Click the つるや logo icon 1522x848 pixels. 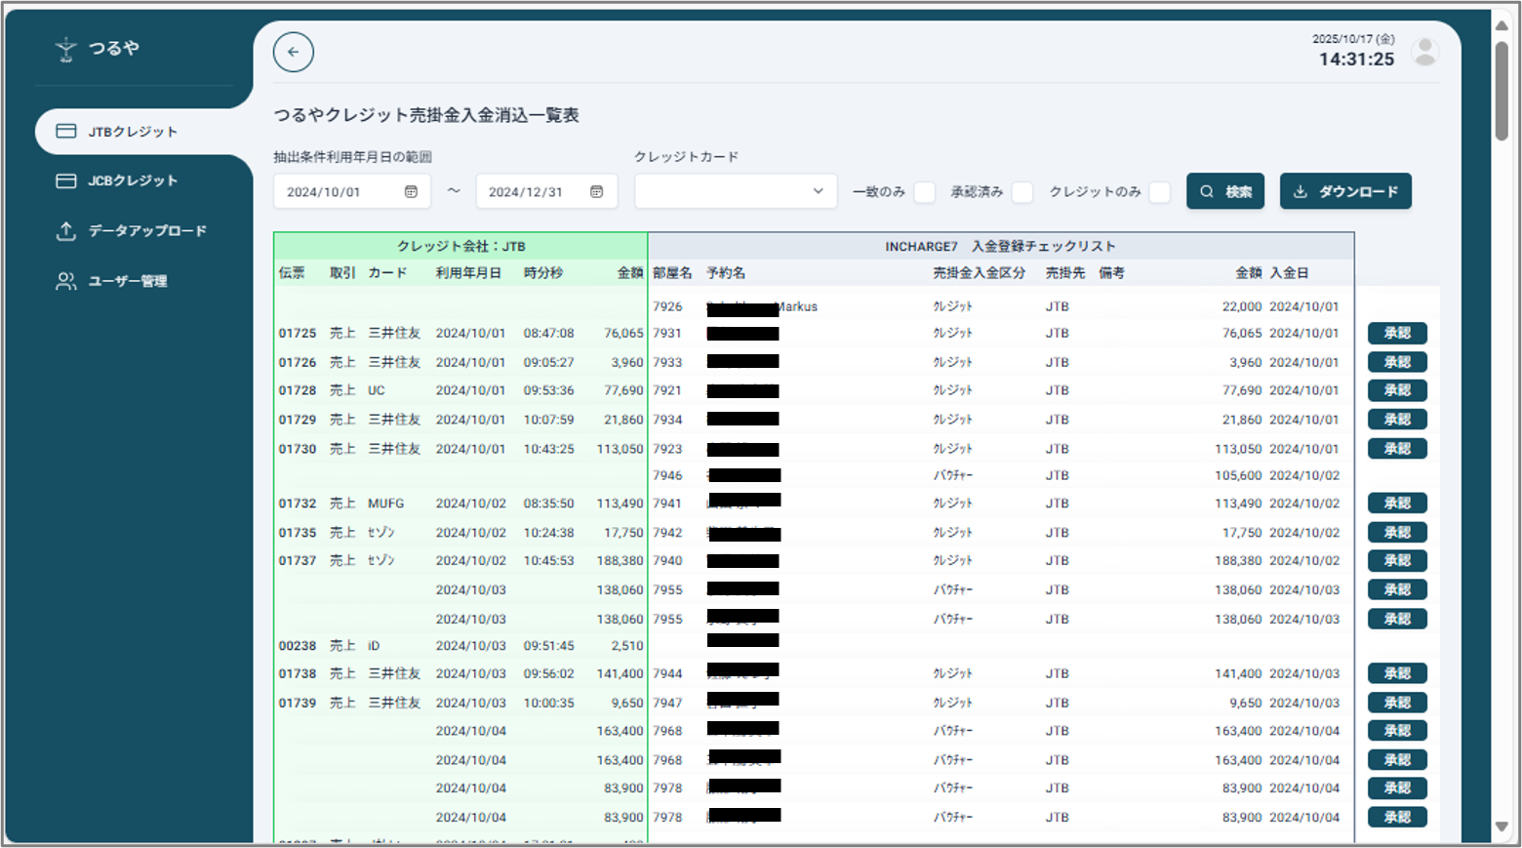(65, 49)
